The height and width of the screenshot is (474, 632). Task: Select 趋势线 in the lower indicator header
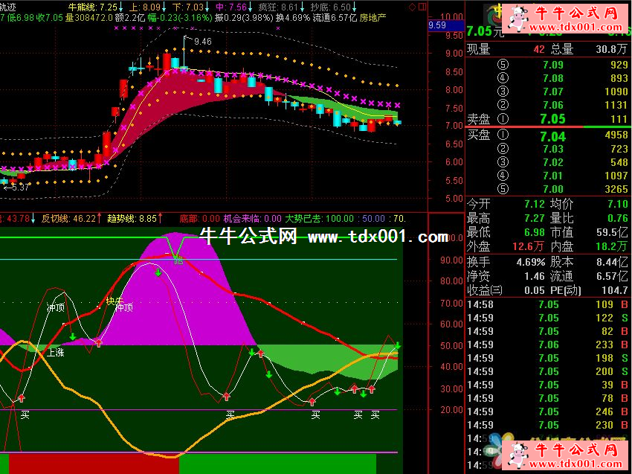pyautogui.click(x=122, y=219)
